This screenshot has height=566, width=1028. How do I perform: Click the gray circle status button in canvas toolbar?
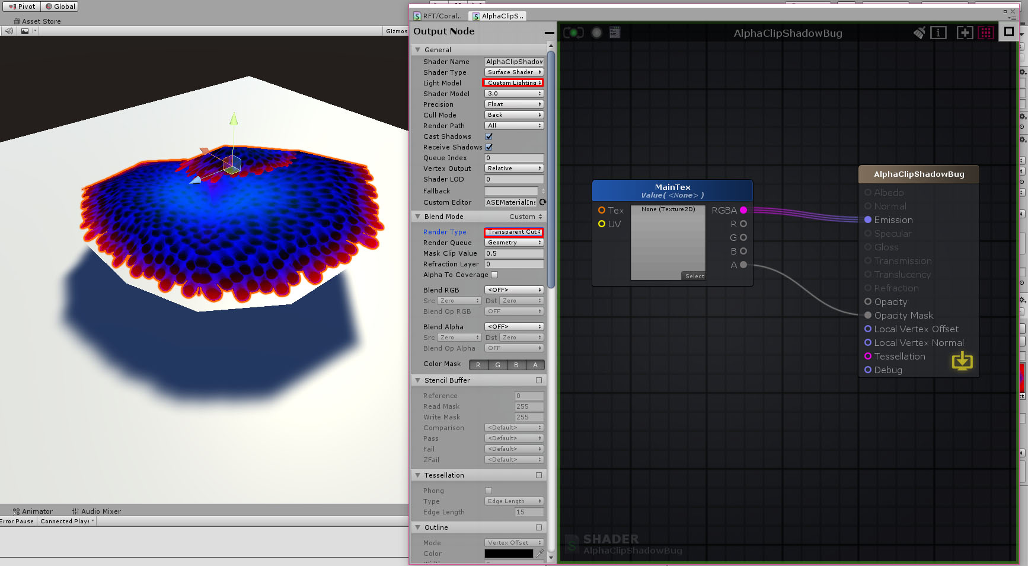[597, 33]
